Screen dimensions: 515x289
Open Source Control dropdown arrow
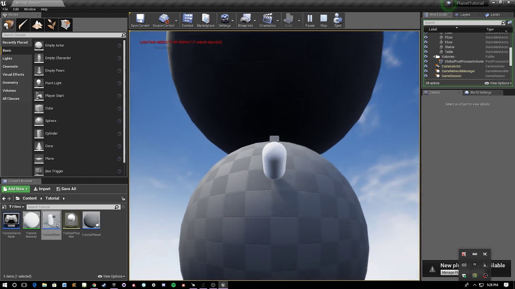176,20
